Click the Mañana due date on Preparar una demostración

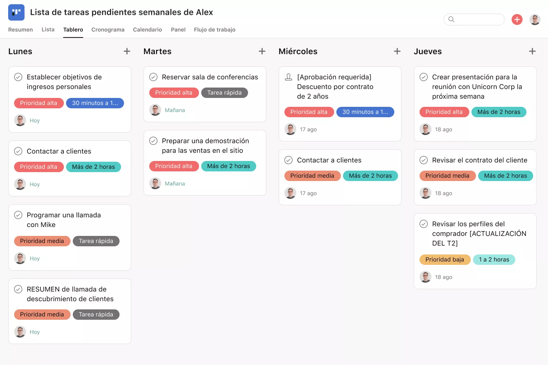pos(175,184)
